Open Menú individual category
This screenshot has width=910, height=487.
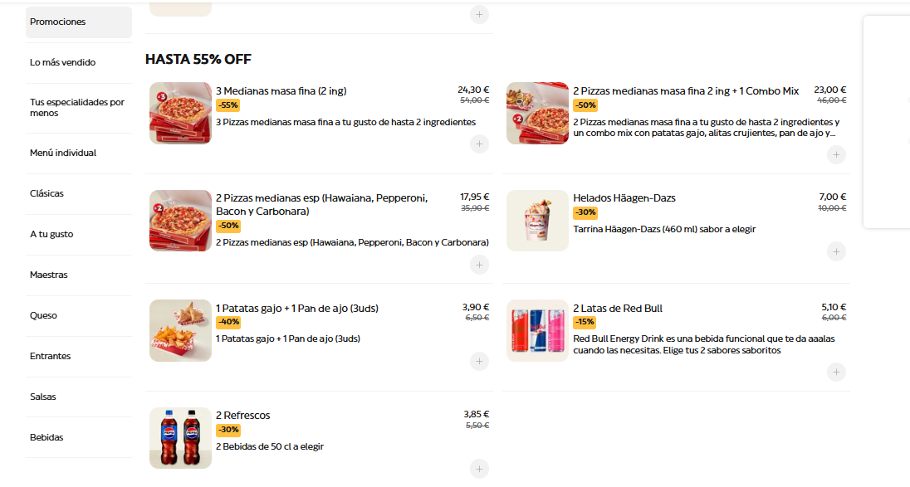[63, 153]
